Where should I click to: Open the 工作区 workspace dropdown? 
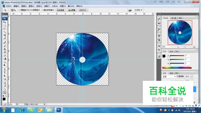click(x=138, y=10)
